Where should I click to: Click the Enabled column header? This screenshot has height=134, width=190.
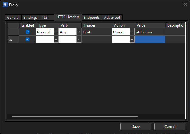coord(28,25)
